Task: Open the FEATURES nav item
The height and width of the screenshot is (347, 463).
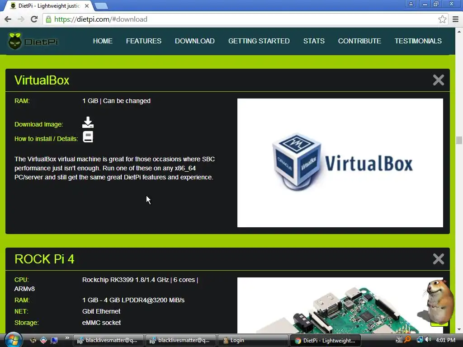Action: (143, 41)
